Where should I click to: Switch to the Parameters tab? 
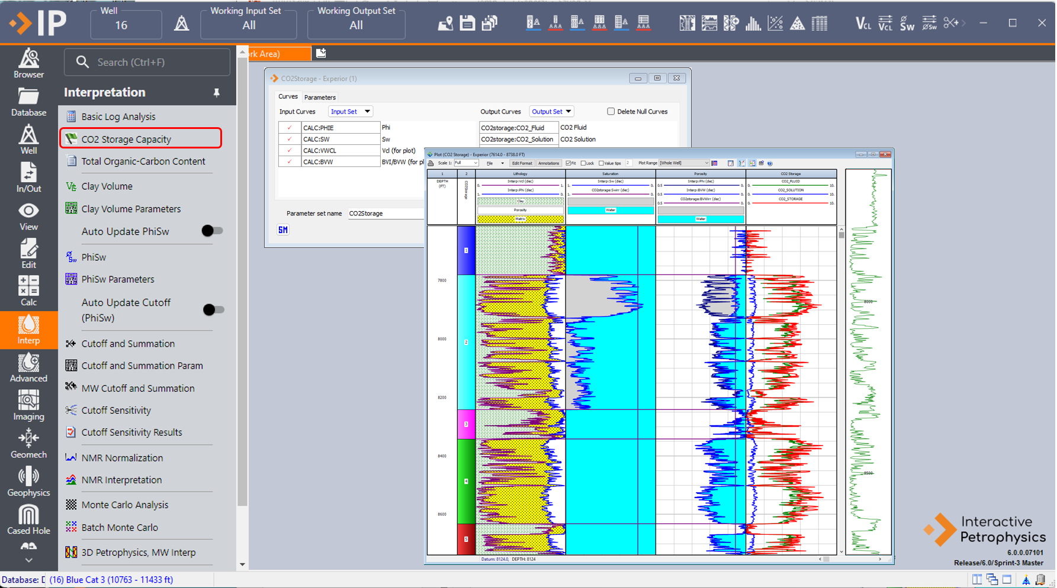(320, 97)
